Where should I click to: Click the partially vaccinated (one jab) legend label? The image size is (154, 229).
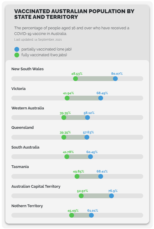[x=46, y=49]
